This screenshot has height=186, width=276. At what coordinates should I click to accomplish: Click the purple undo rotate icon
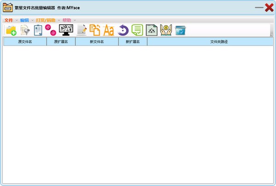(x=123, y=30)
